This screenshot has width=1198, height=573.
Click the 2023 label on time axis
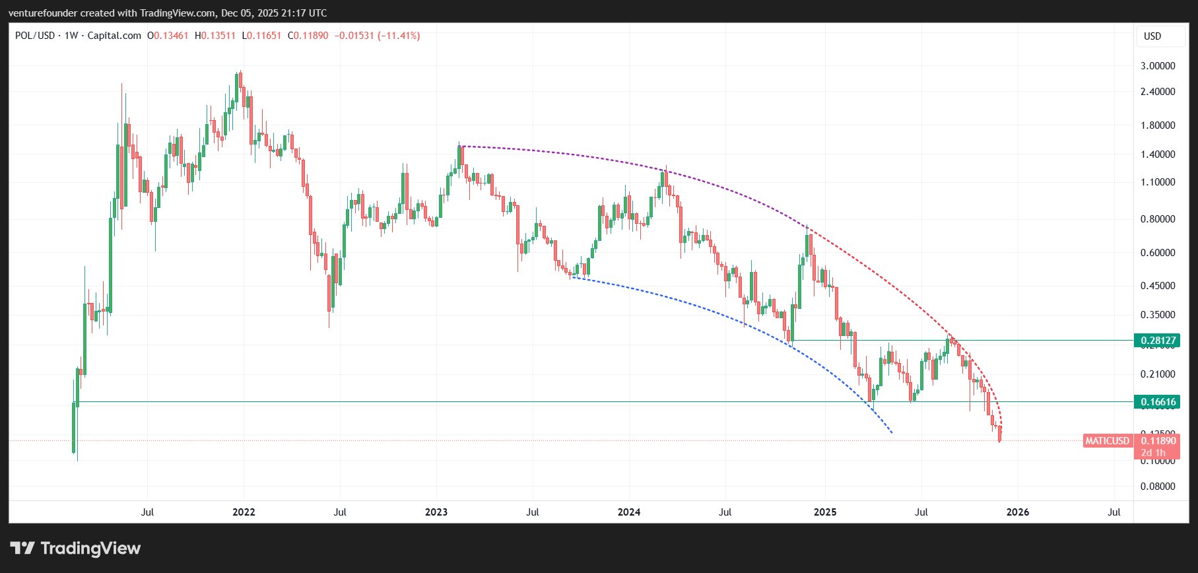coord(436,512)
